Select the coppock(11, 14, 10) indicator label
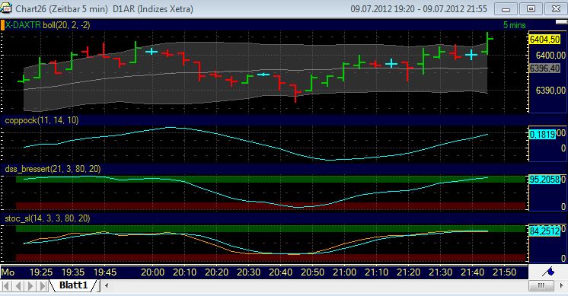 [x=42, y=120]
